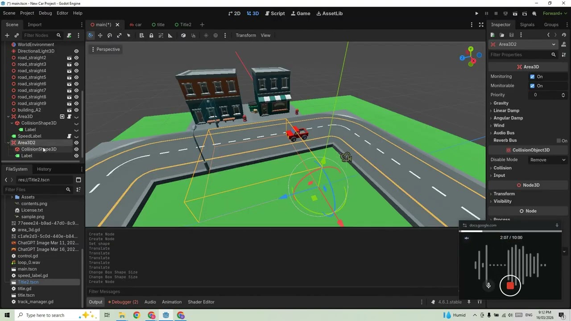Expand the Linear Damp section
This screenshot has width=571, height=321.
506,111
